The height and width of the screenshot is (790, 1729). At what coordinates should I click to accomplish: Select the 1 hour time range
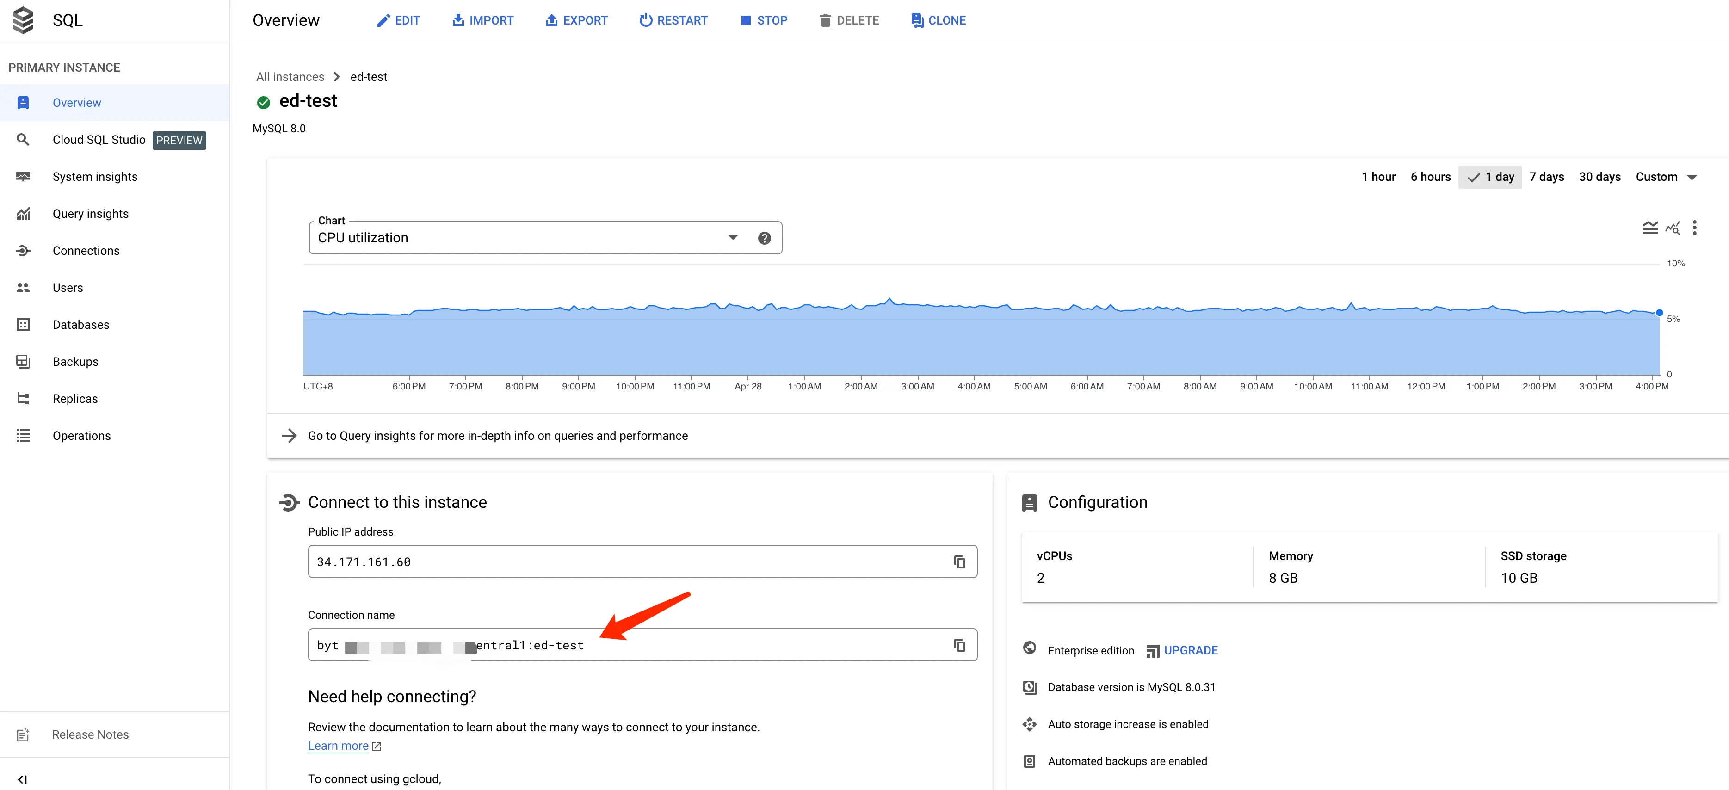[1378, 177]
